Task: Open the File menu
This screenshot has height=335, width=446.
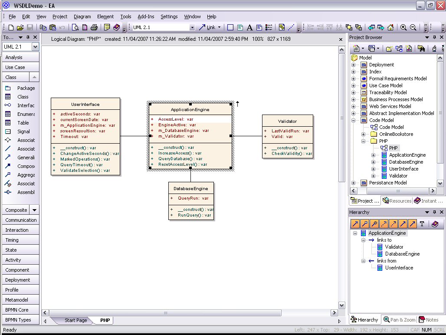Action: (x=12, y=16)
